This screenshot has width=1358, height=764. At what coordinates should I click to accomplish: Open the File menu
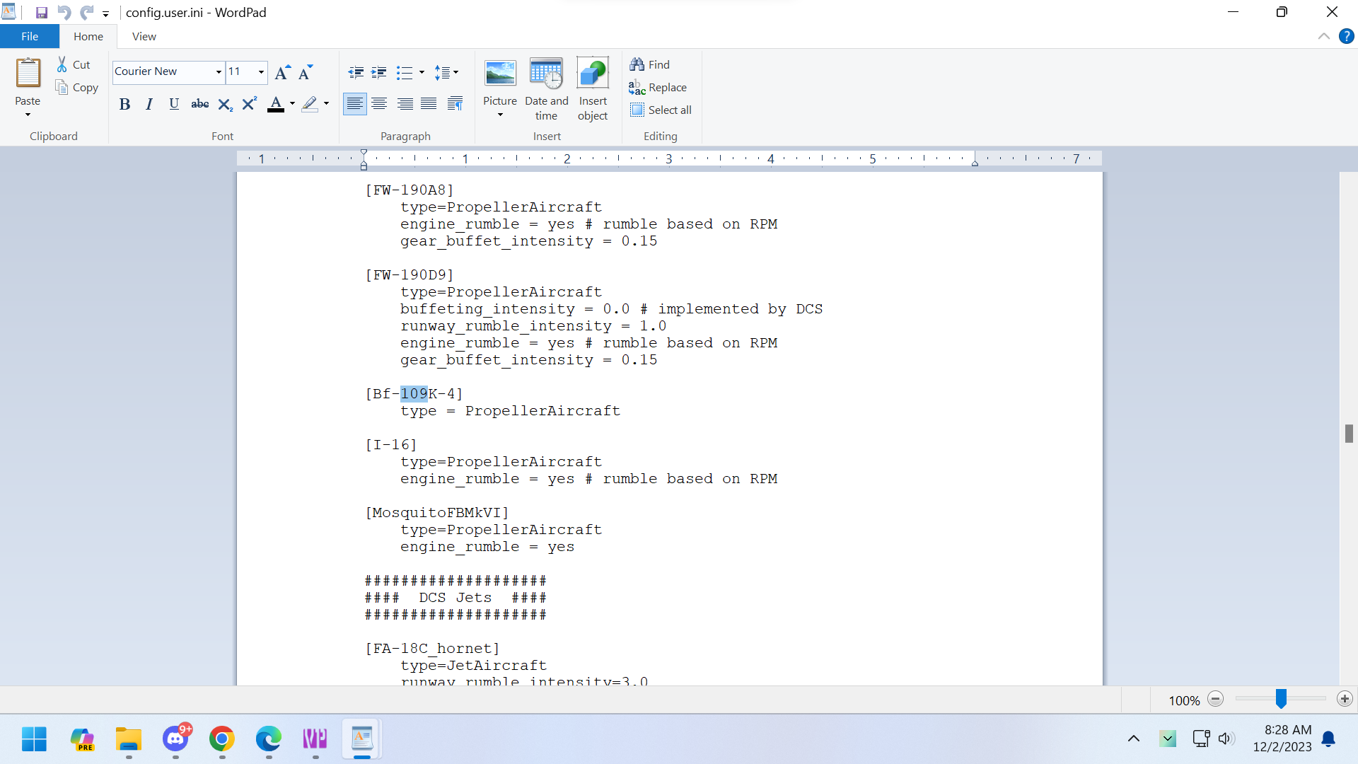coord(30,37)
